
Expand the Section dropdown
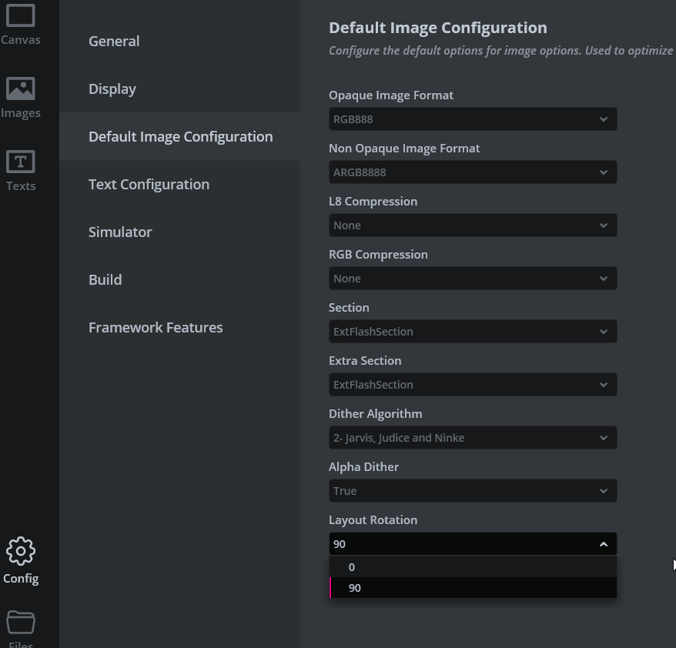click(472, 331)
